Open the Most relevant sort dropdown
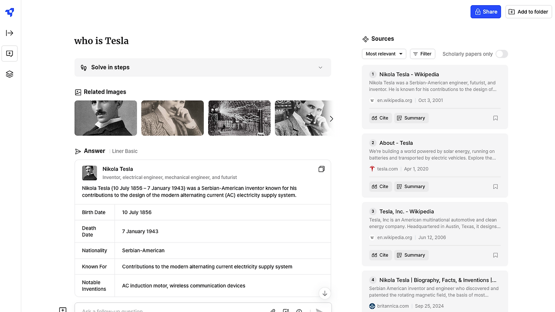This screenshot has width=555, height=312. point(384,54)
